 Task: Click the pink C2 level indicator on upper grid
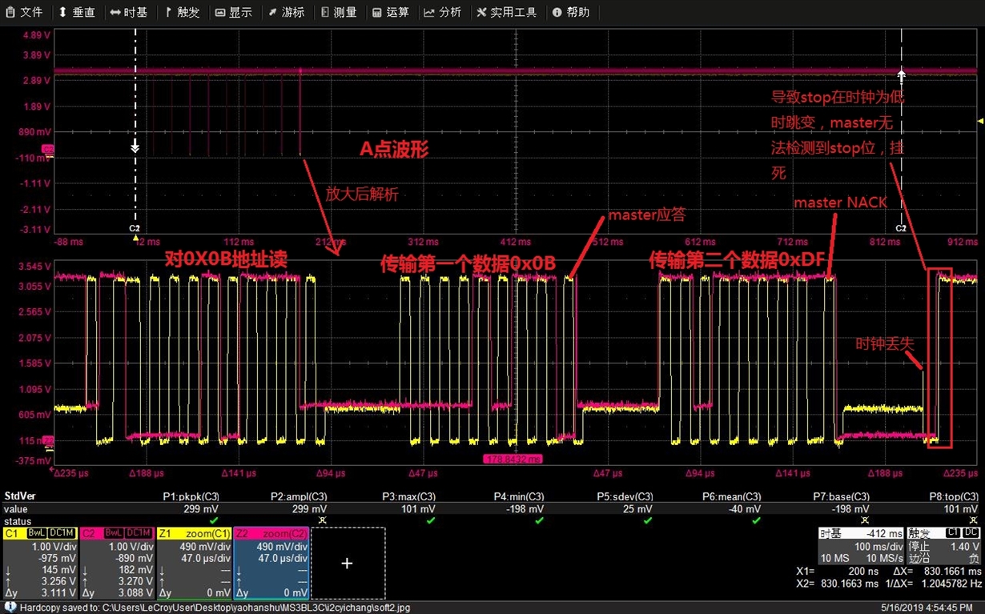coord(48,149)
